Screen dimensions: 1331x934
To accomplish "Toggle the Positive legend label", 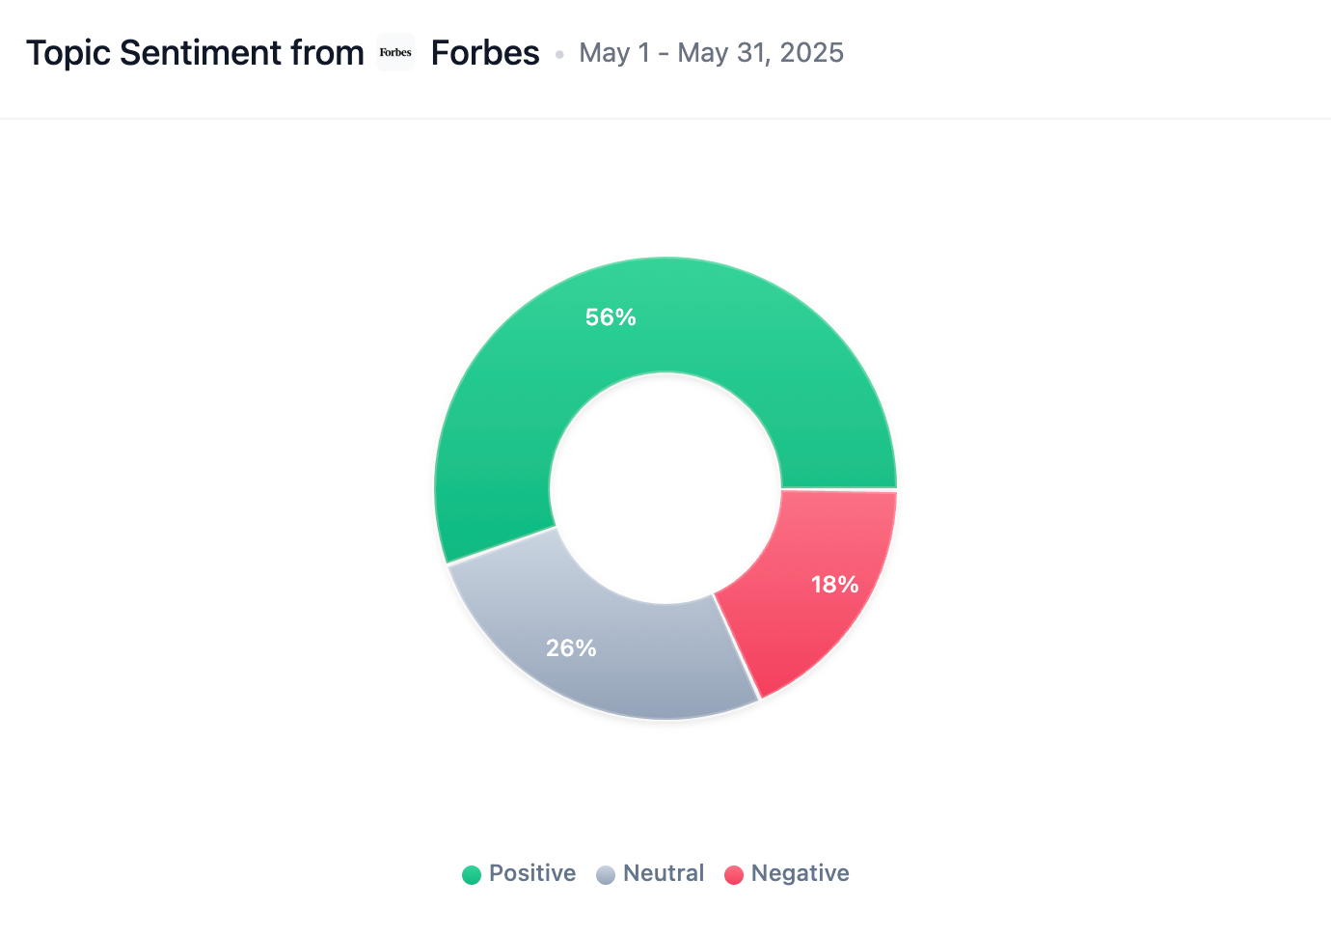I will point(532,873).
